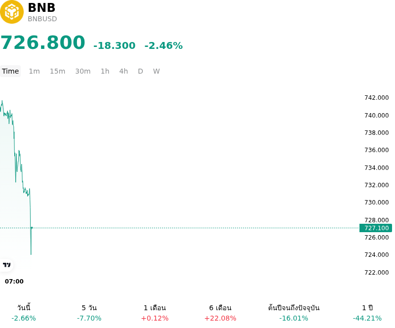Switch to the 15m interval
Image resolution: width=395 pixels, height=328 pixels.
57,71
